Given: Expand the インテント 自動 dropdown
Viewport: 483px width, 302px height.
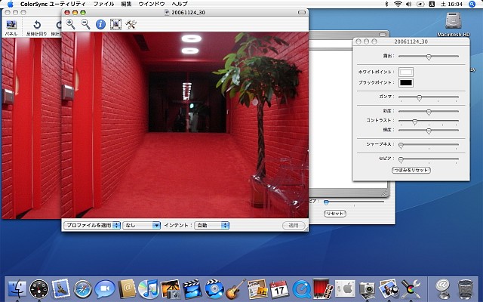Looking at the screenshot, I should 211,225.
